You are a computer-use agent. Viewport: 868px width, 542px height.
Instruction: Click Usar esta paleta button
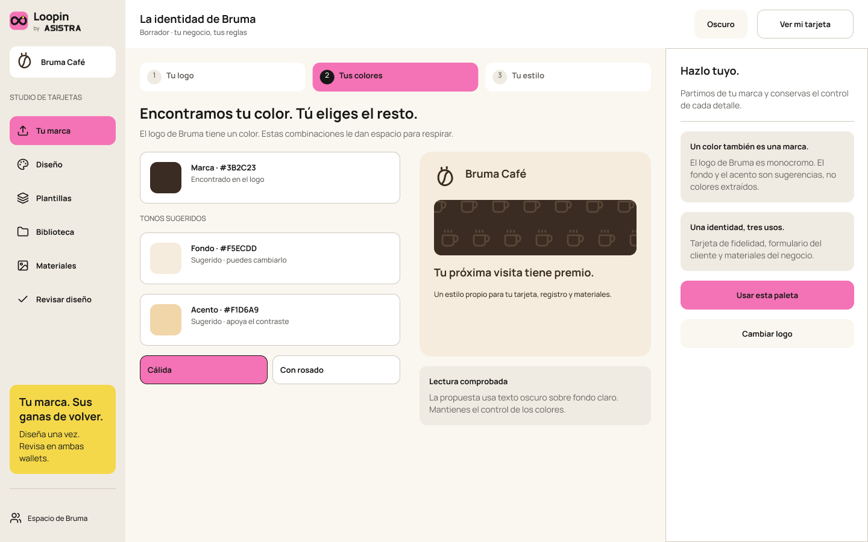click(x=767, y=295)
